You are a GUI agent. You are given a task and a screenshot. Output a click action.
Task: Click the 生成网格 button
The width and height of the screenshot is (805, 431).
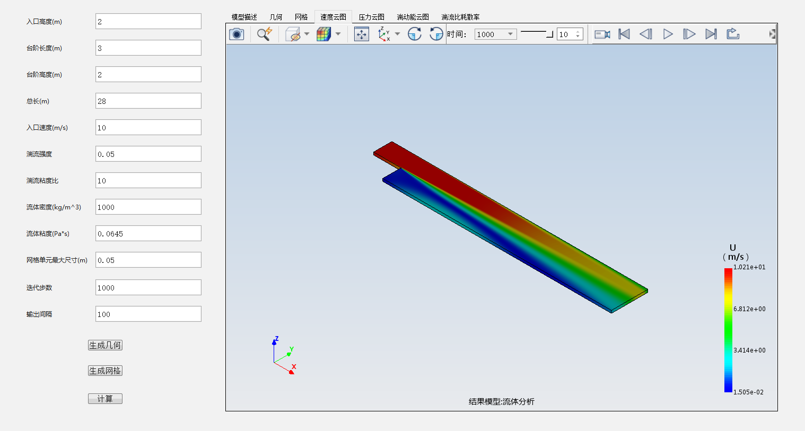pyautogui.click(x=105, y=371)
